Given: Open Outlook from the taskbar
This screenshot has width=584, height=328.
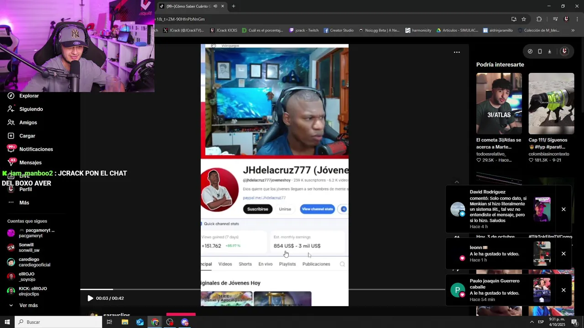Looking at the screenshot, I should pyautogui.click(x=140, y=322).
